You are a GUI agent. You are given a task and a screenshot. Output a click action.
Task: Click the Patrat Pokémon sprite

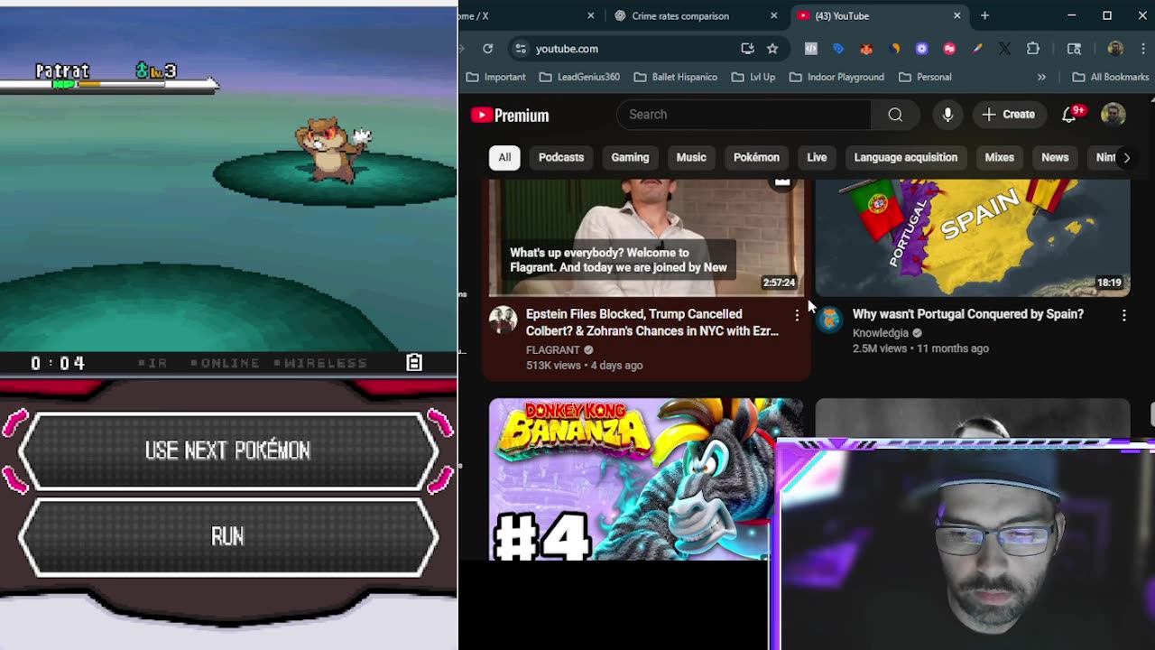[333, 149]
